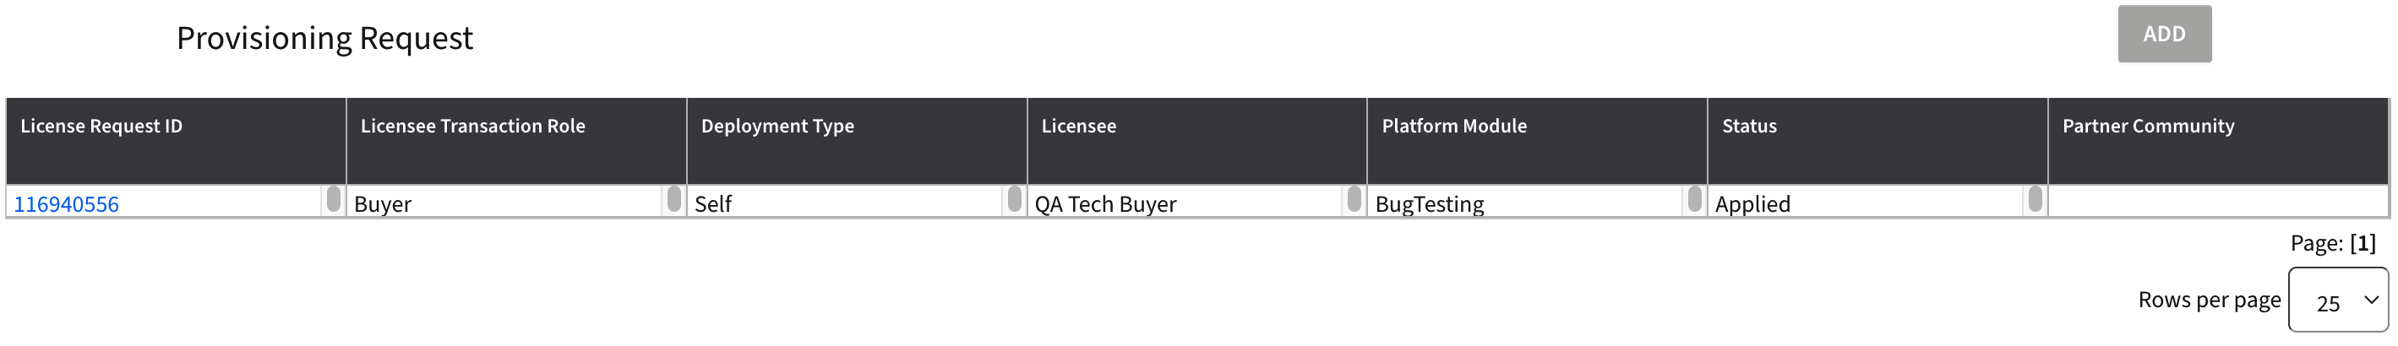The height and width of the screenshot is (346, 2398).
Task: Click scrollbar handle in License Request ID cell
Action: [333, 199]
